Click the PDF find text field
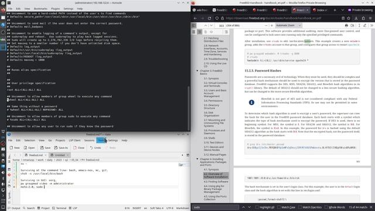Image resolution: width=375 pixels, height=211 pixels. click(x=216, y=207)
